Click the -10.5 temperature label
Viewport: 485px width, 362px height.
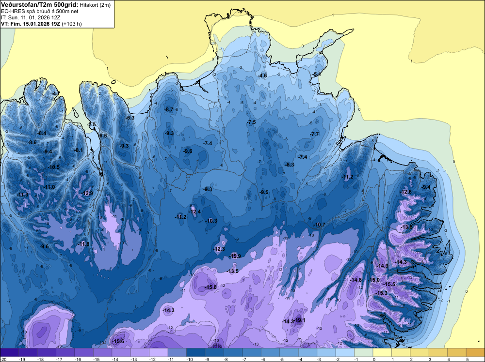tap(53, 166)
